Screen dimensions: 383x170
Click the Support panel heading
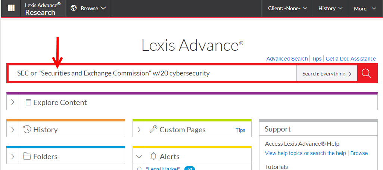pyautogui.click(x=278, y=129)
